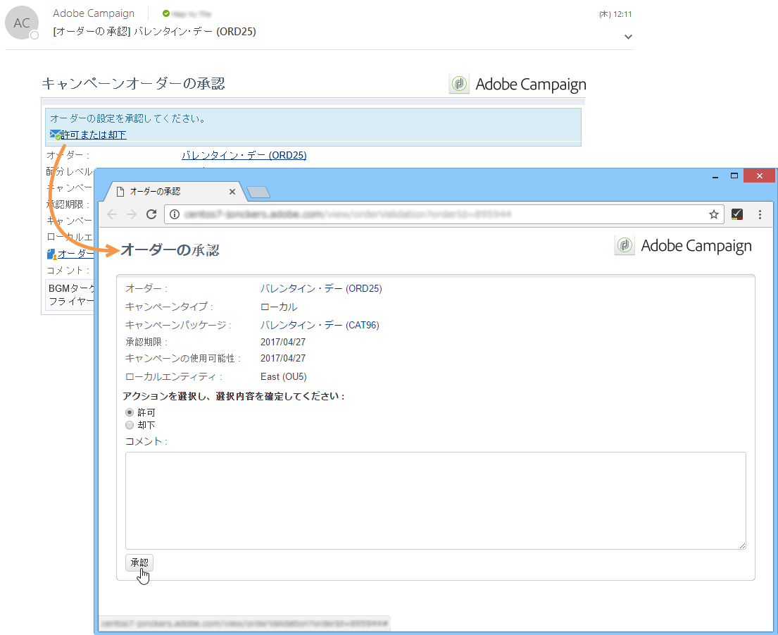Open バレンタイン・デー (ORD25) link in email
The height and width of the screenshot is (635, 778).
244,155
